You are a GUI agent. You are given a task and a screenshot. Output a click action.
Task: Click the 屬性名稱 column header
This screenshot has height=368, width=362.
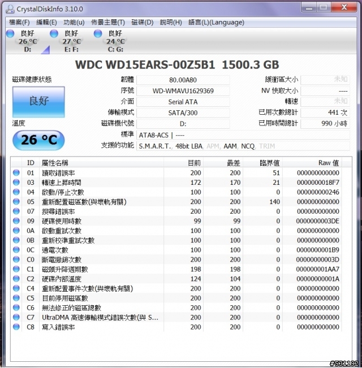(101, 163)
